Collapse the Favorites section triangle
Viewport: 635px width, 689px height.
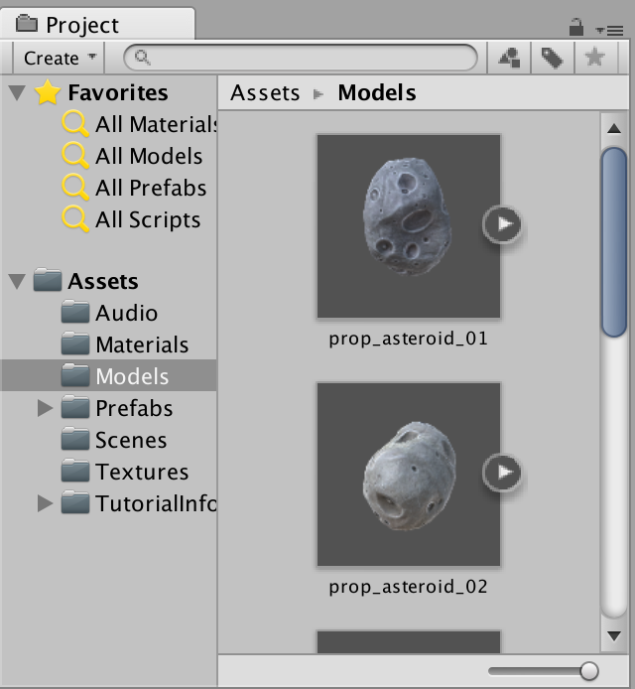pyautogui.click(x=17, y=92)
